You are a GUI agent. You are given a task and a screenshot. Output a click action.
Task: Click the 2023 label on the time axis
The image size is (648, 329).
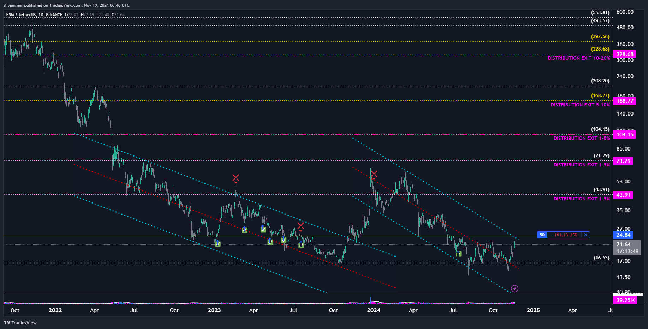[x=214, y=310]
